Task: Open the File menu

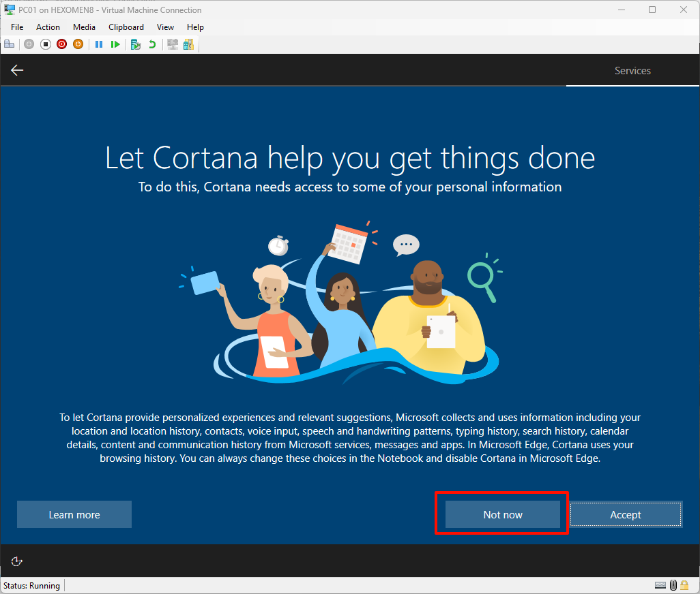Action: [x=17, y=27]
